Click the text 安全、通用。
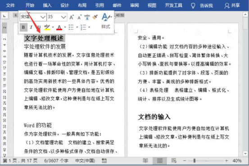The height and width of the screenshot is (166, 249). 151,38
